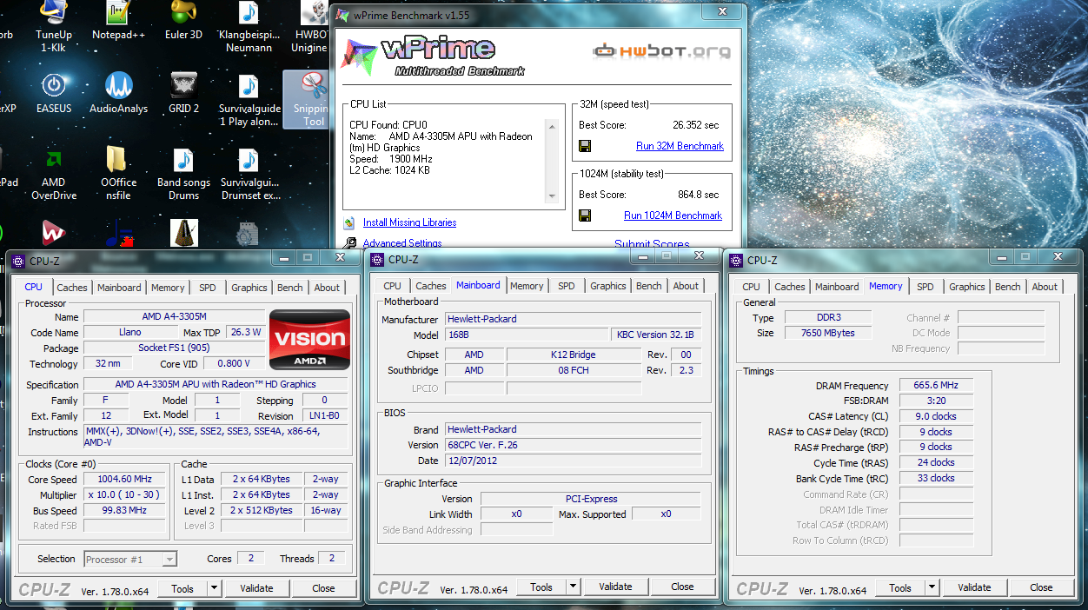Open Klangbeispiel Neumann audio file icon
Viewport: 1088px width, 610px height.
tap(249, 26)
